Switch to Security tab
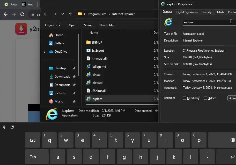This screenshot has height=165, width=236. (207, 12)
